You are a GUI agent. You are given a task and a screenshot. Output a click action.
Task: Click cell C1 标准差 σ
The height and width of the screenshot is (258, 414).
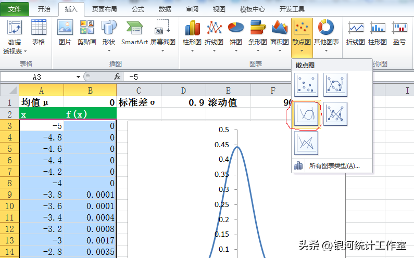coord(139,102)
